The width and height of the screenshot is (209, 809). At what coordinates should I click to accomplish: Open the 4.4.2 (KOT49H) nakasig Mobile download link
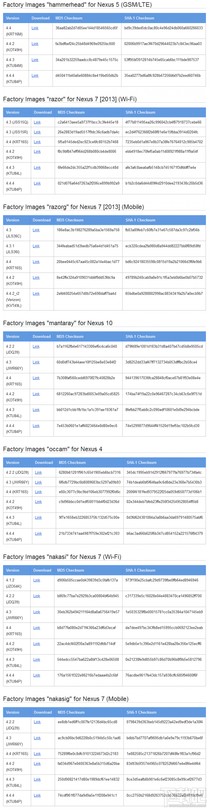37,763
